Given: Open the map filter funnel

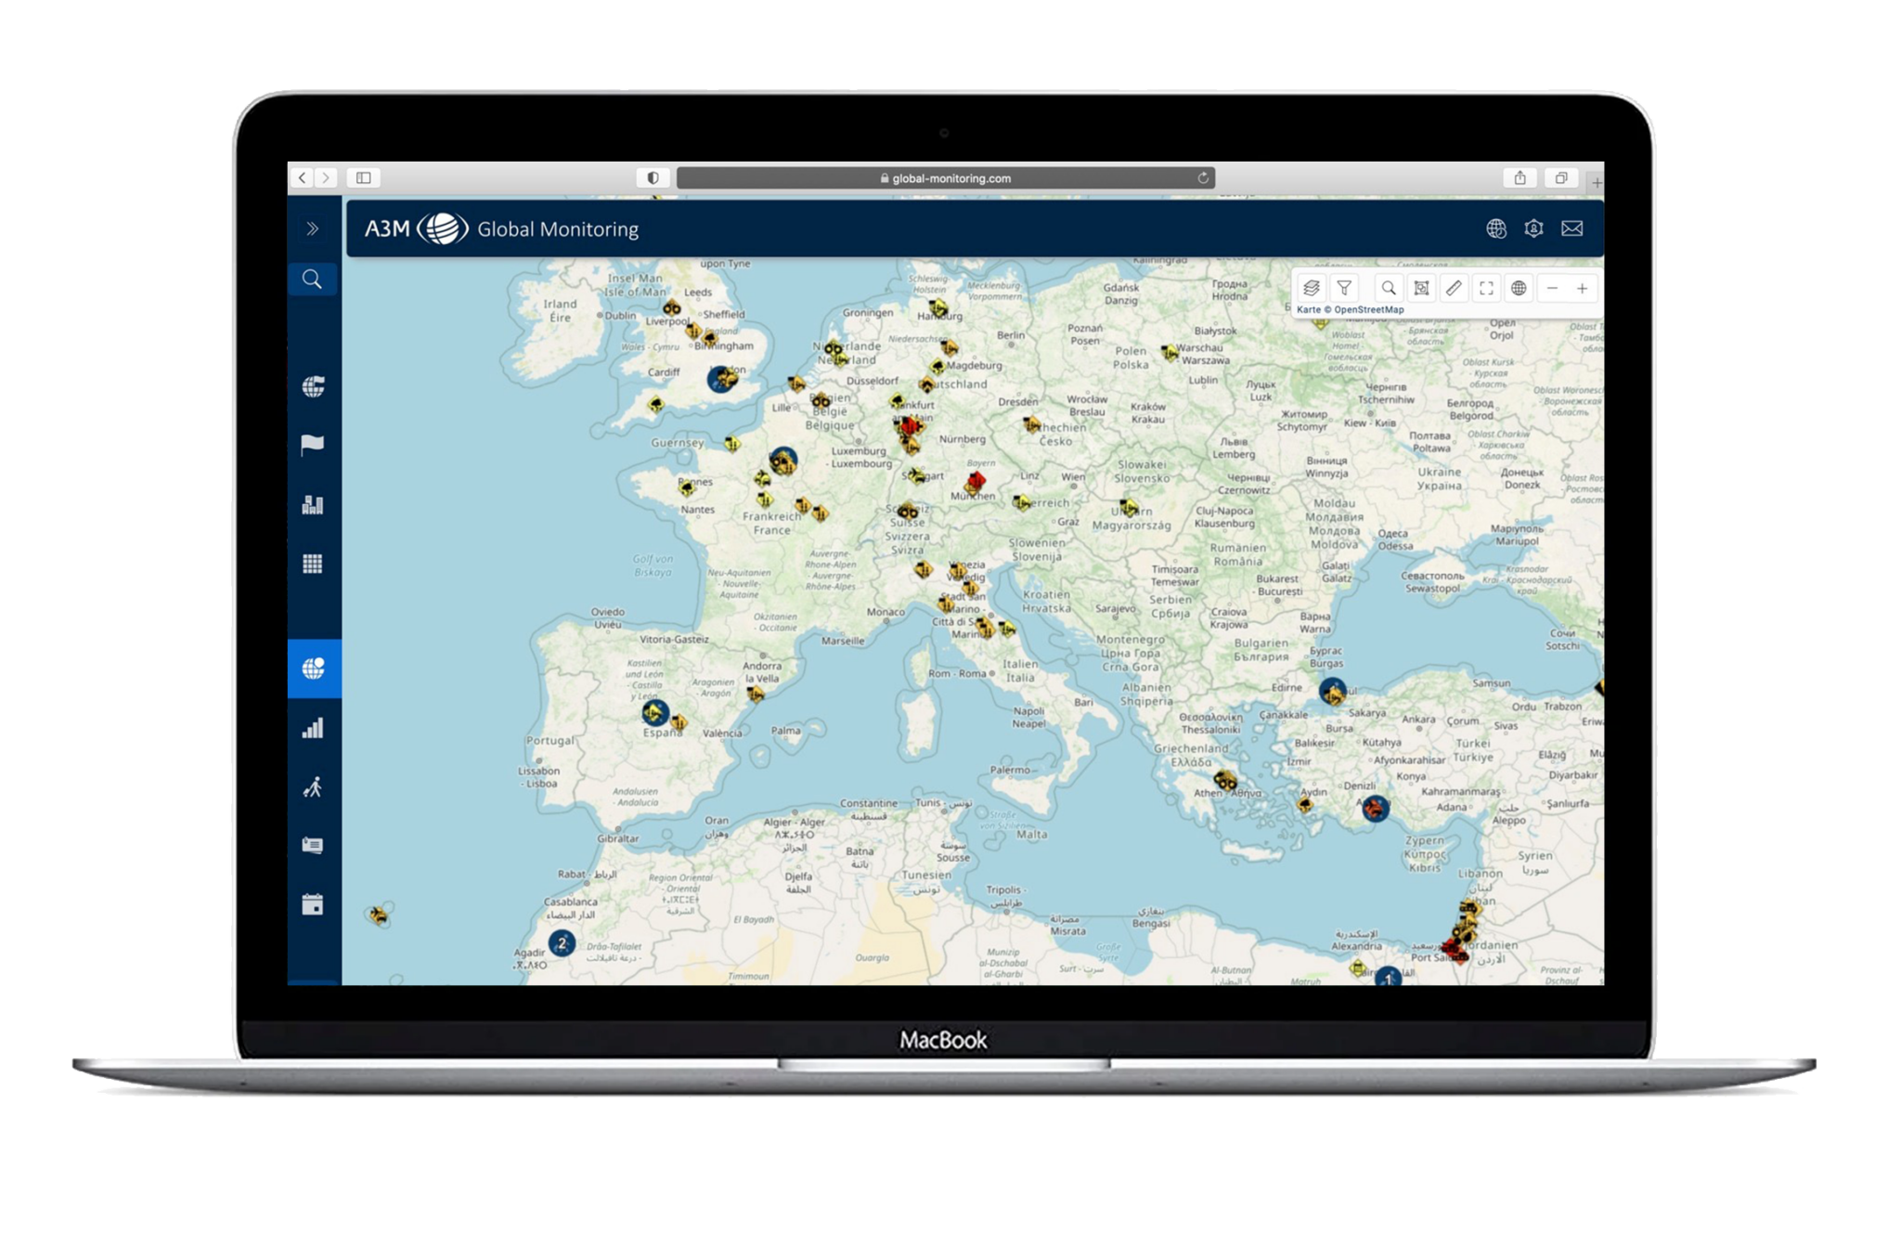Looking at the screenshot, I should (x=1343, y=288).
